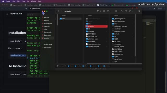The image size is (167, 93).
Task: Open iCloud Drive in the sidebar
Action: [48, 44]
